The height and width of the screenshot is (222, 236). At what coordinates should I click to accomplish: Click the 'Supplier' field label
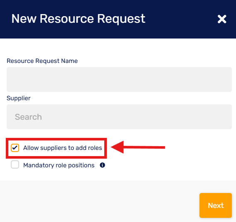tap(19, 98)
